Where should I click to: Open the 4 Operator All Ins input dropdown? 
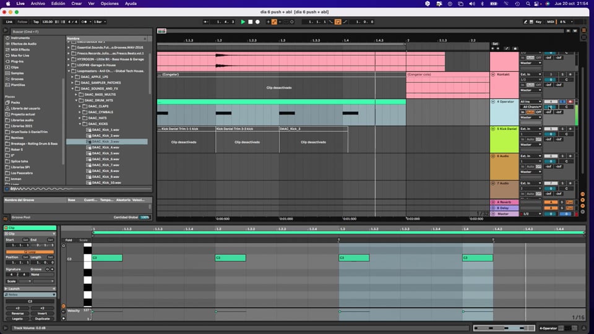[530, 102]
